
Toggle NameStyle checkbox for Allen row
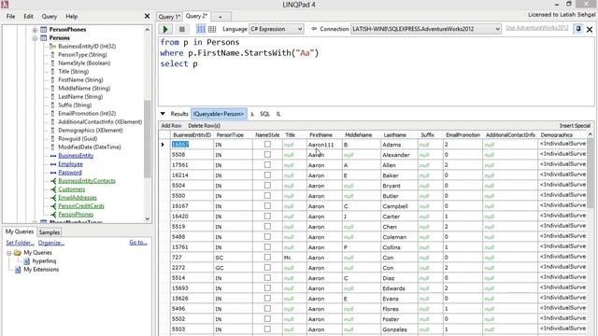[267, 165]
